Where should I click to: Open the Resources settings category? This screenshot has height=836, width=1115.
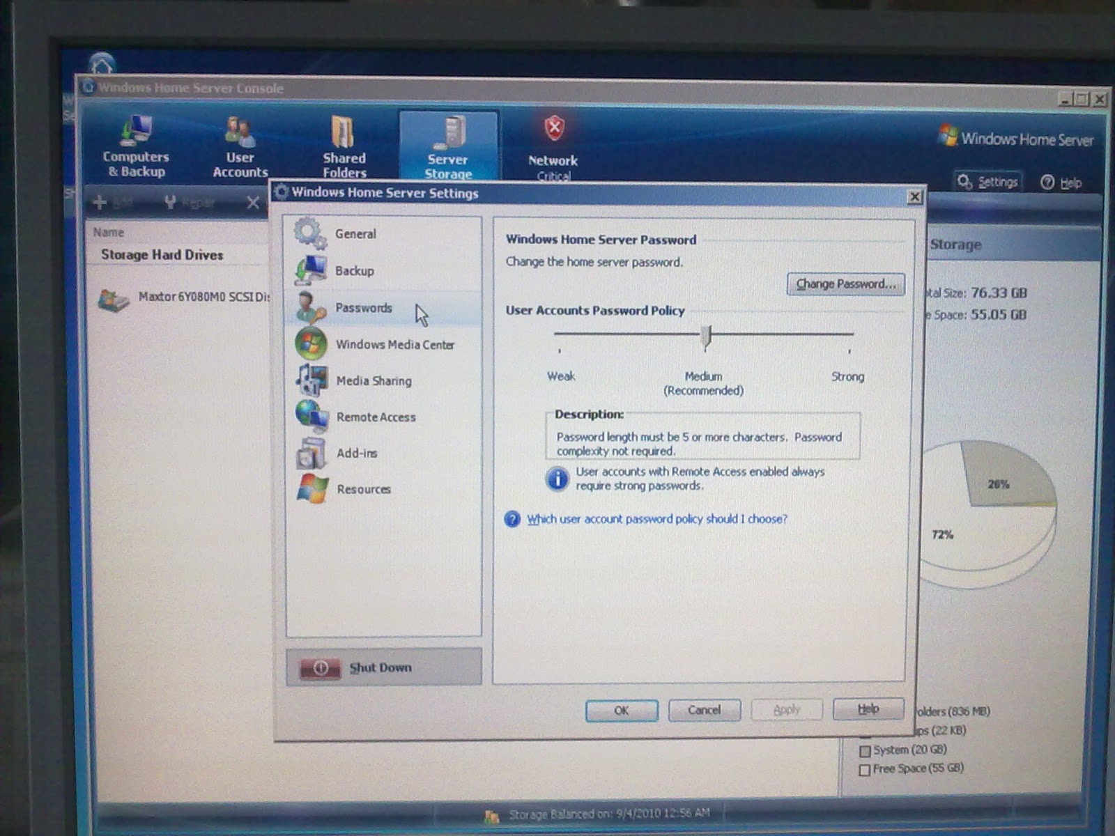tap(383, 489)
